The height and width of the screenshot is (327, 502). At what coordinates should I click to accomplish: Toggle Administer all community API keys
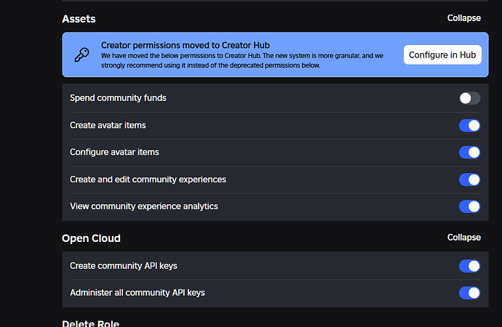point(470,293)
